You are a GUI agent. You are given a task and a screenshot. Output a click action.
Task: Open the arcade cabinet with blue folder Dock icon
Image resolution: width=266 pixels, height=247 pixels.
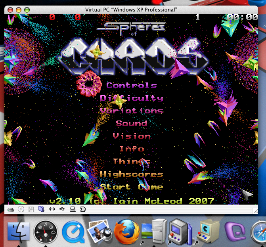[x=180, y=232]
